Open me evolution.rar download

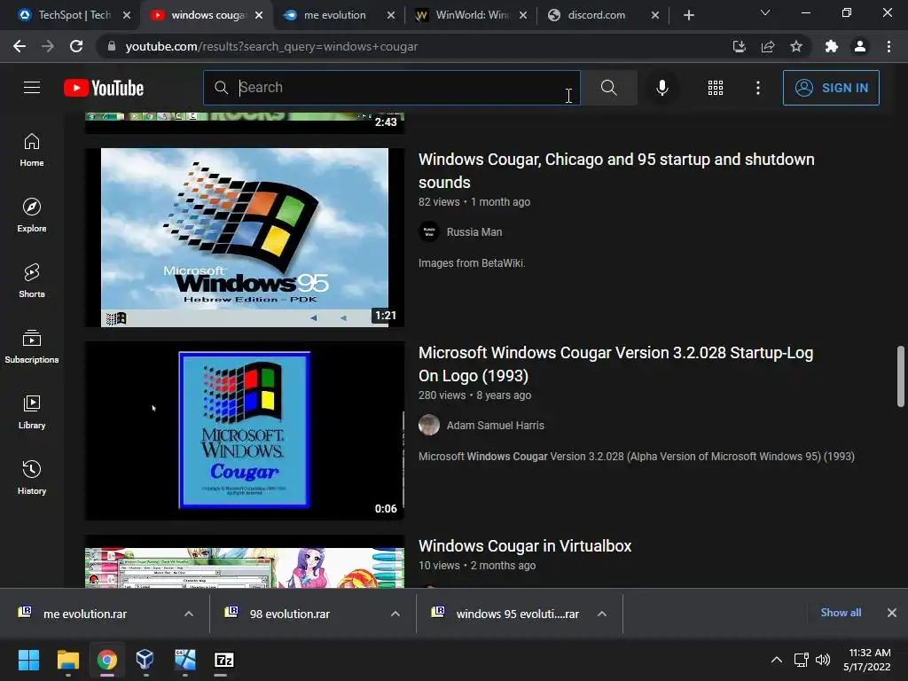coord(85,614)
